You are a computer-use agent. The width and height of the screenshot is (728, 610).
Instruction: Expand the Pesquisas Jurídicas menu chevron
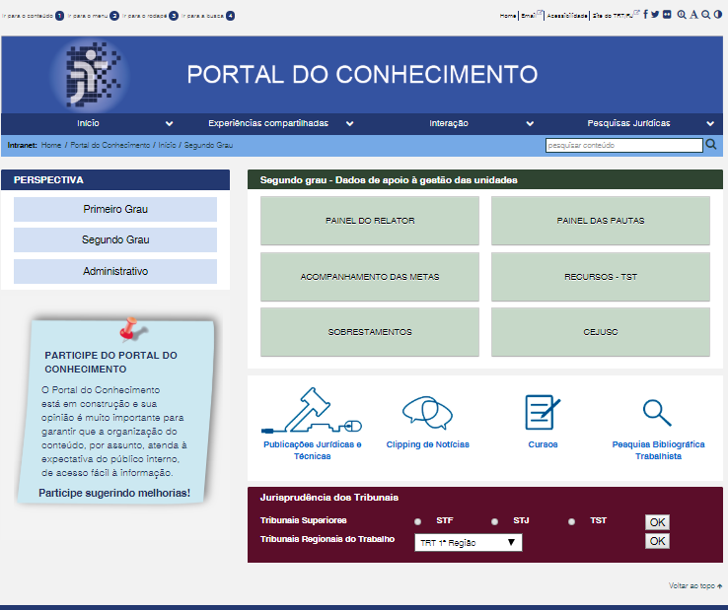click(x=710, y=124)
